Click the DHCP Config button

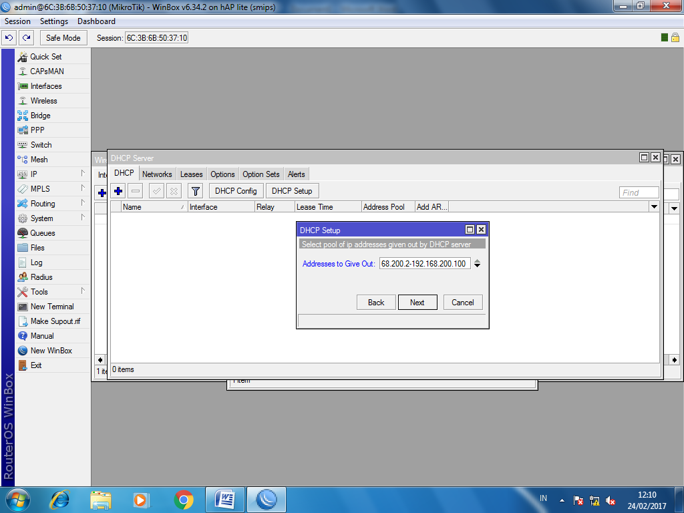click(236, 191)
